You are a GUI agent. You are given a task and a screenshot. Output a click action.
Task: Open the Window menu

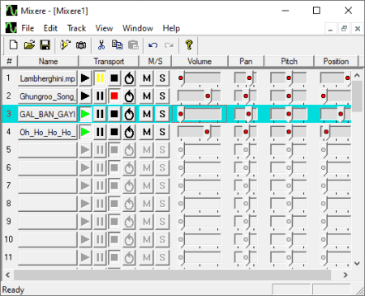tap(138, 28)
